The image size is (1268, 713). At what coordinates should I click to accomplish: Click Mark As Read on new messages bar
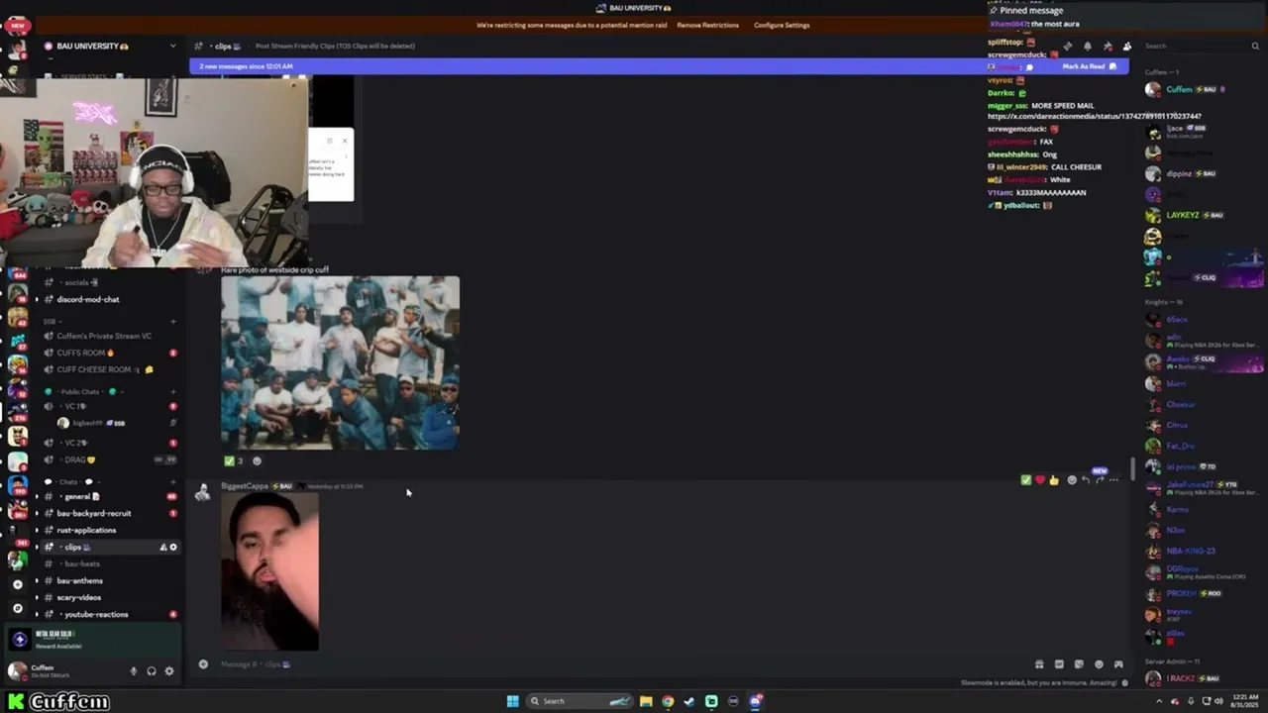(1090, 66)
